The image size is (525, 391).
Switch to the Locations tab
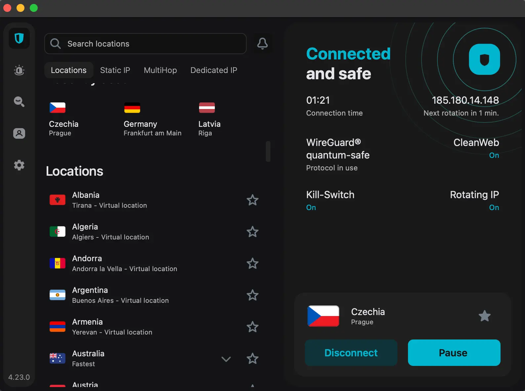[x=69, y=70]
